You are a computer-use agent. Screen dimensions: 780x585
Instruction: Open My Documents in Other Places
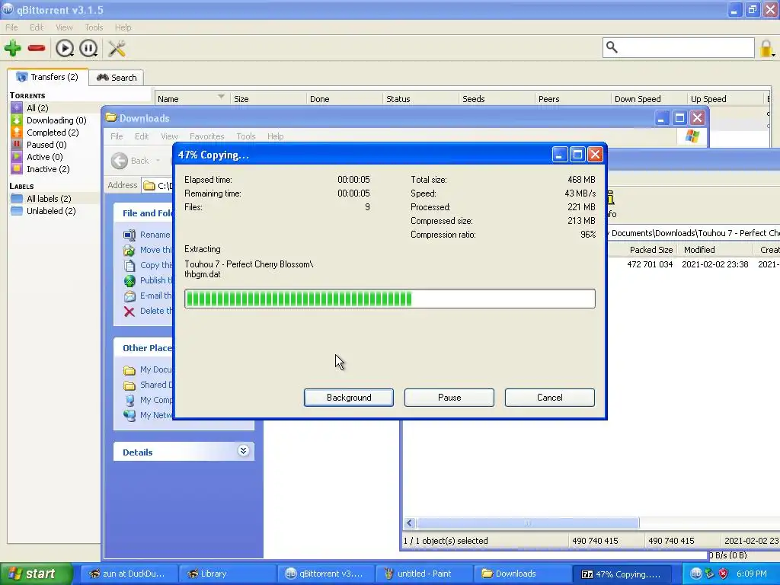[148, 369]
